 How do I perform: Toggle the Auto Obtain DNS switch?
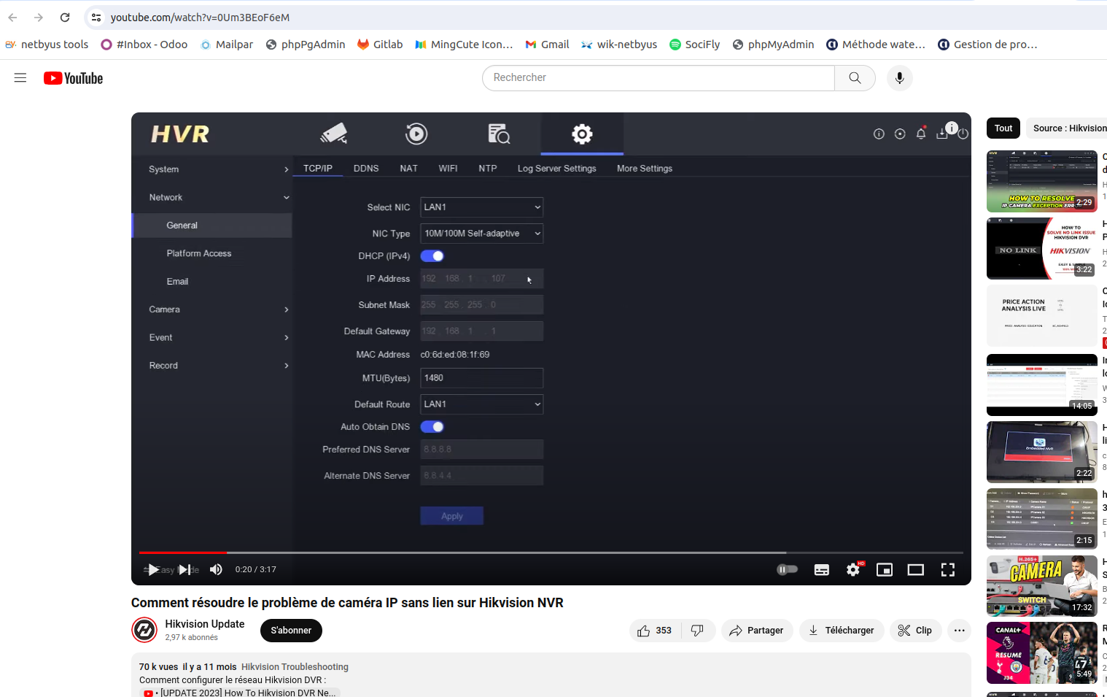(x=432, y=427)
